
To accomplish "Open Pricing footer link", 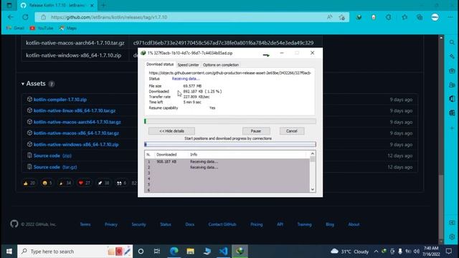I will tap(257, 224).
